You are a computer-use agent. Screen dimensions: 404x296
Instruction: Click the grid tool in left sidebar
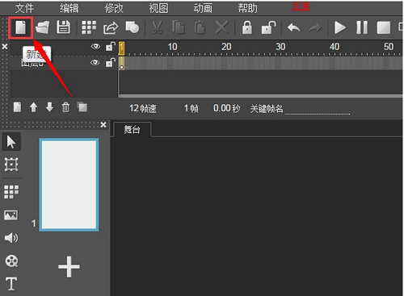pos(11,192)
